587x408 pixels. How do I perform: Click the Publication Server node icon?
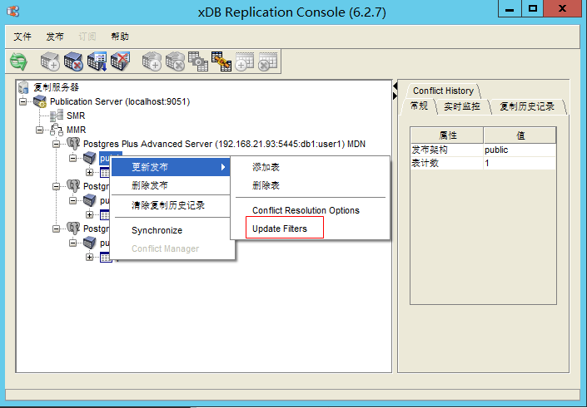coord(40,101)
